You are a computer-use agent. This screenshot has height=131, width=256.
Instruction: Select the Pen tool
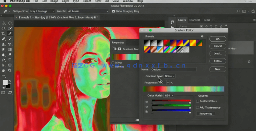click(3, 60)
